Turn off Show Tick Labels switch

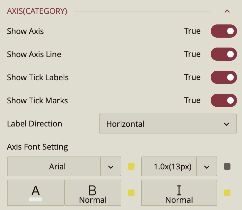pos(224,77)
